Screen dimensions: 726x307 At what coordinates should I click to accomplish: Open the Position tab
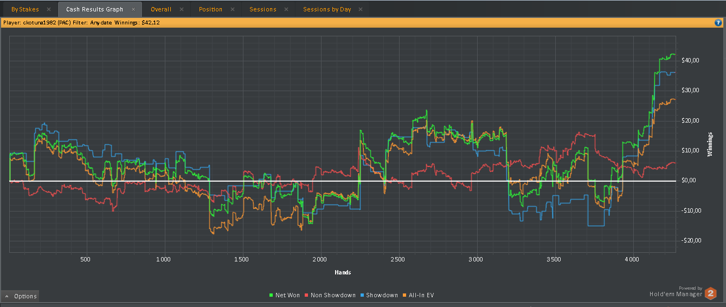[x=210, y=9]
